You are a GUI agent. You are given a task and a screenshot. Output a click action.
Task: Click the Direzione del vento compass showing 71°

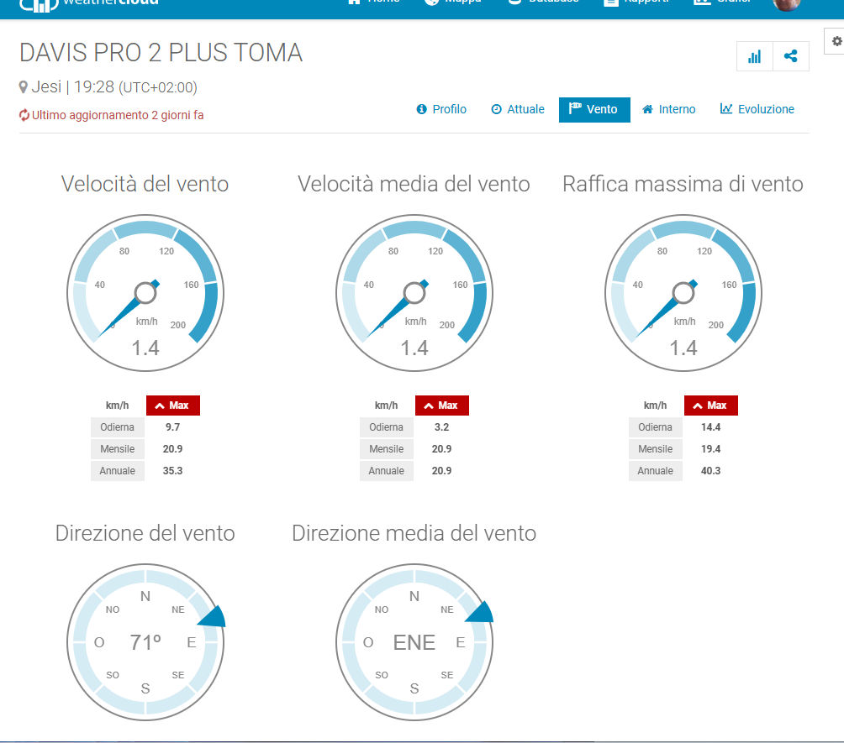(x=145, y=642)
